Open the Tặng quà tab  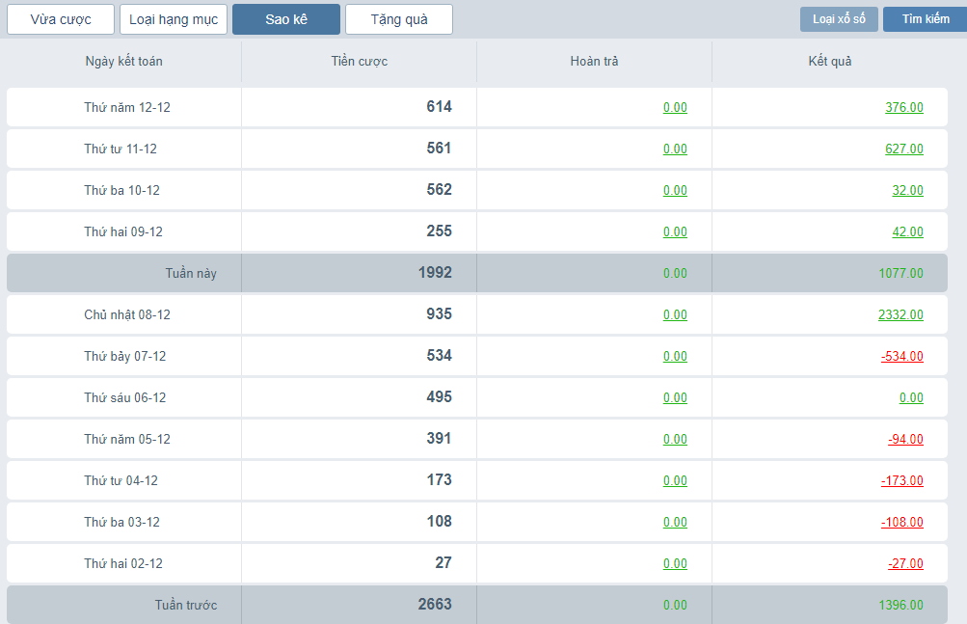tap(398, 19)
